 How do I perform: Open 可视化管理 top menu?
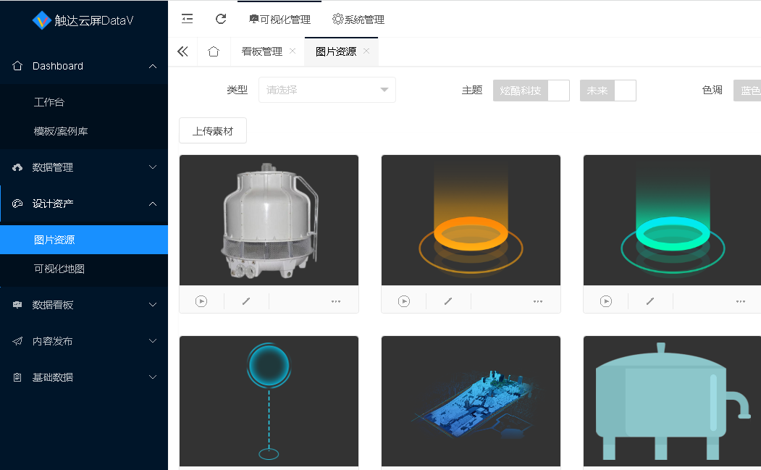pyautogui.click(x=279, y=20)
